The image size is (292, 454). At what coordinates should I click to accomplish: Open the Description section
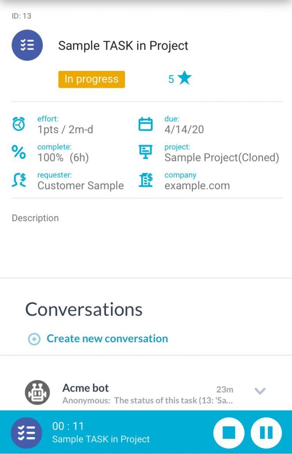(35, 218)
